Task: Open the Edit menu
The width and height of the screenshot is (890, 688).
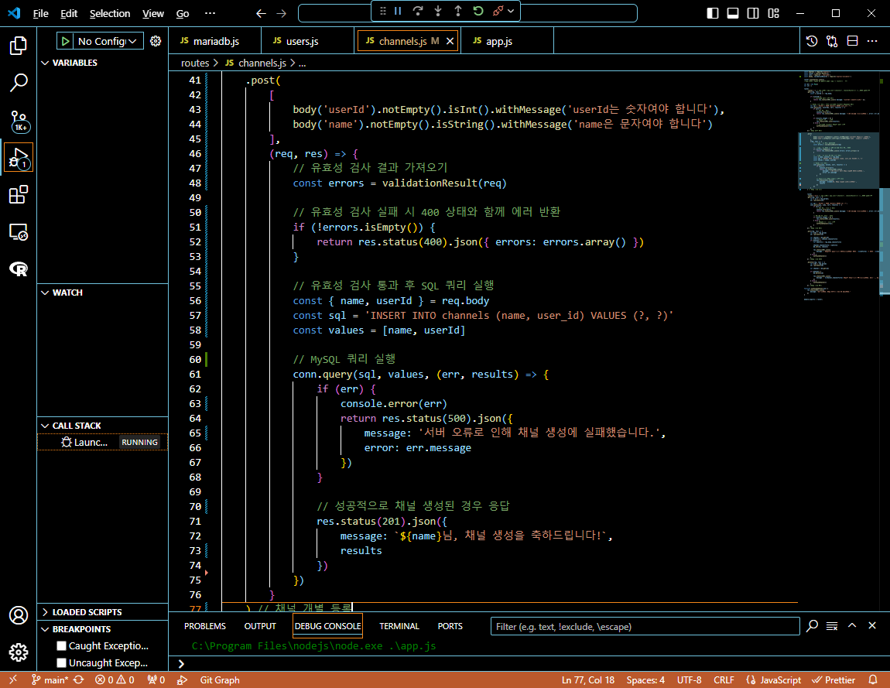Action: click(69, 14)
